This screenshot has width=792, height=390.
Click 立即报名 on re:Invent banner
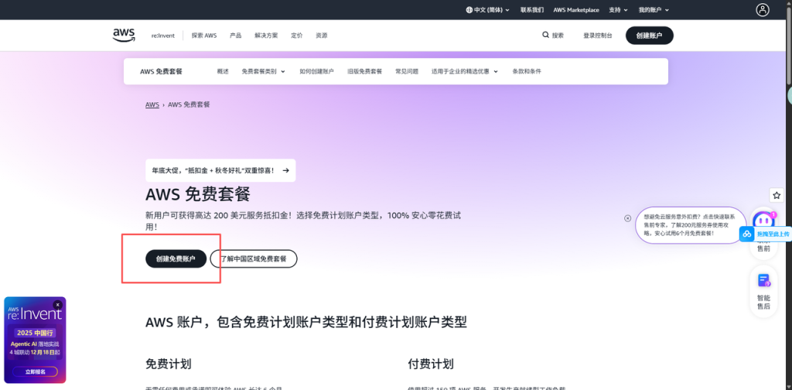(36, 371)
